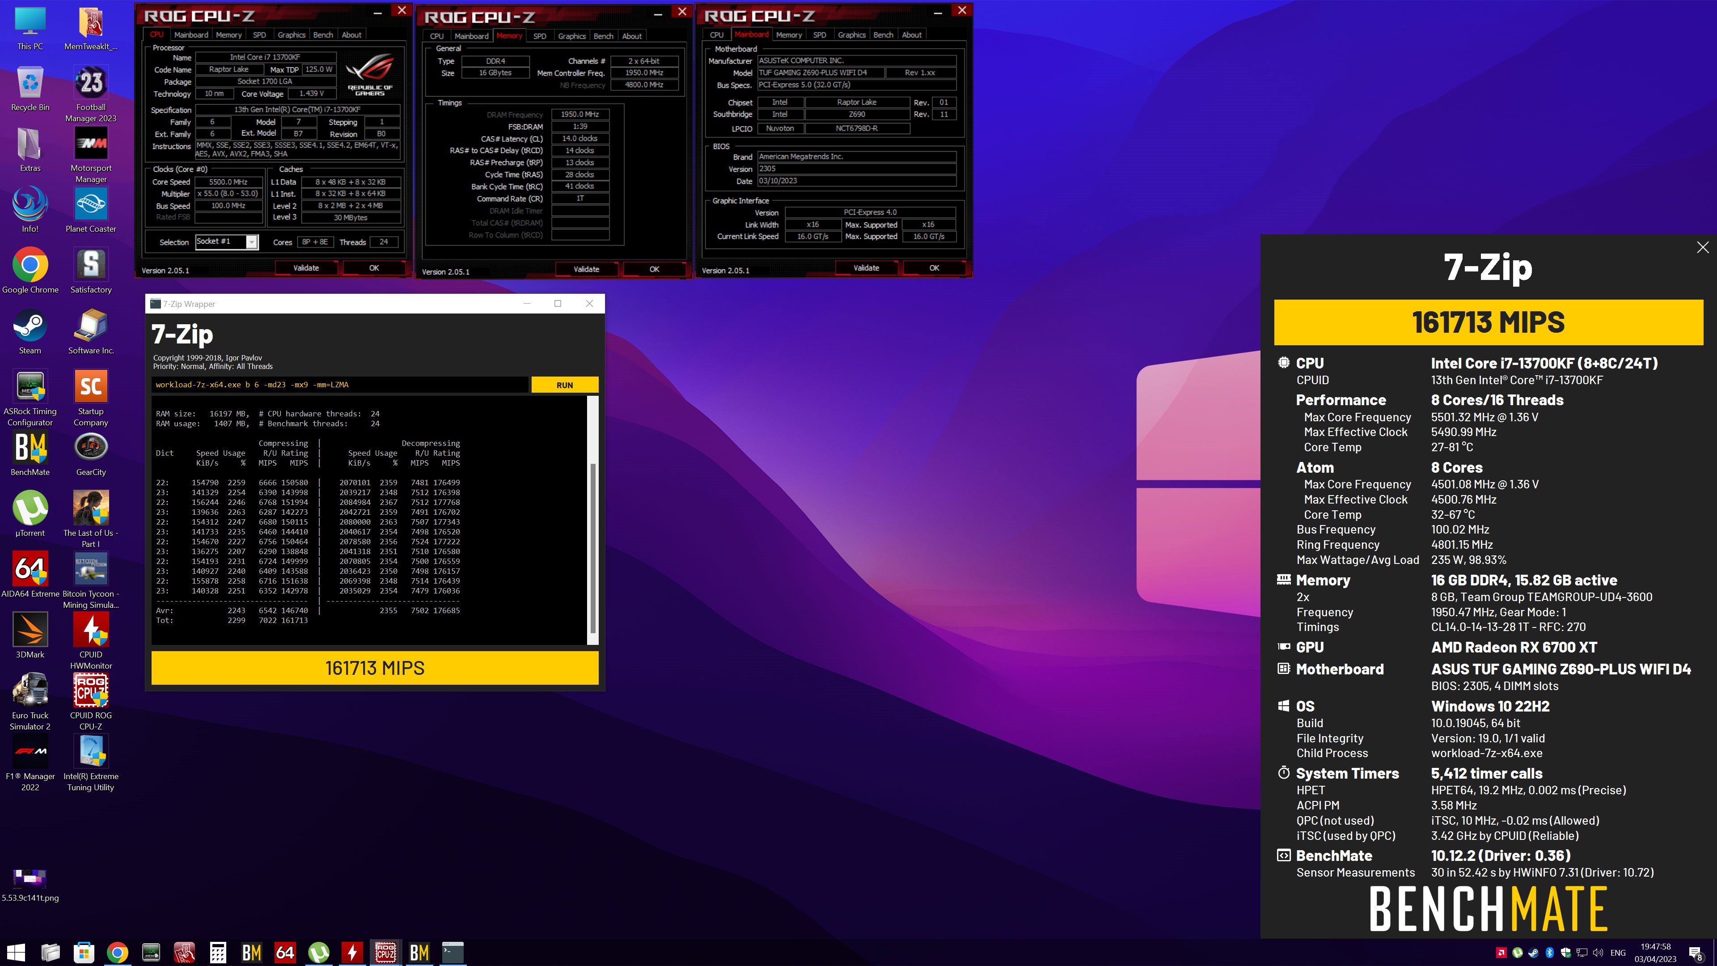Select the 5.53.9c141t.png file on the desktop
1717x966 pixels.
point(30,885)
